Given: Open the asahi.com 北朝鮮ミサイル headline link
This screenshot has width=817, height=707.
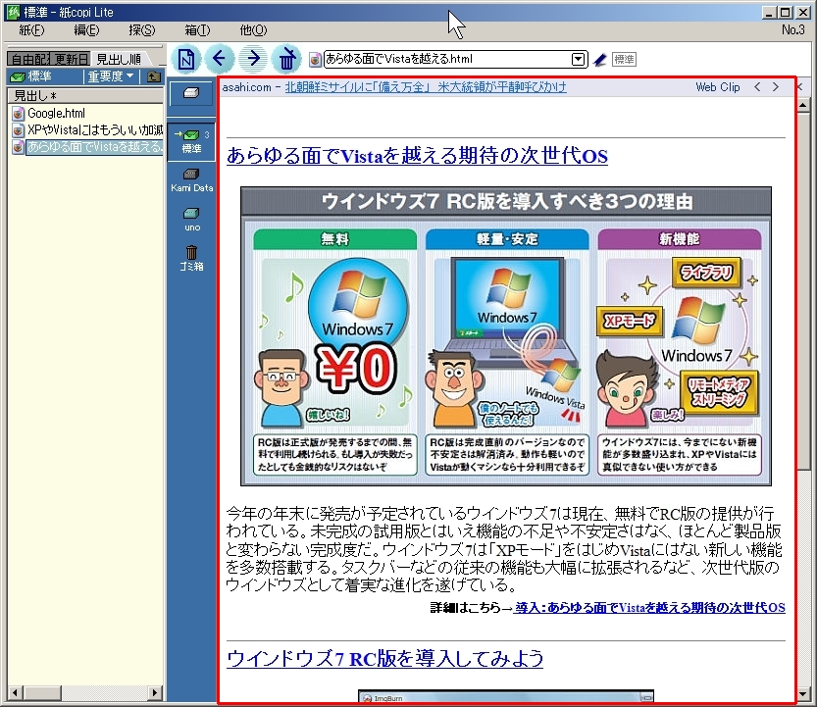Looking at the screenshot, I should 426,87.
